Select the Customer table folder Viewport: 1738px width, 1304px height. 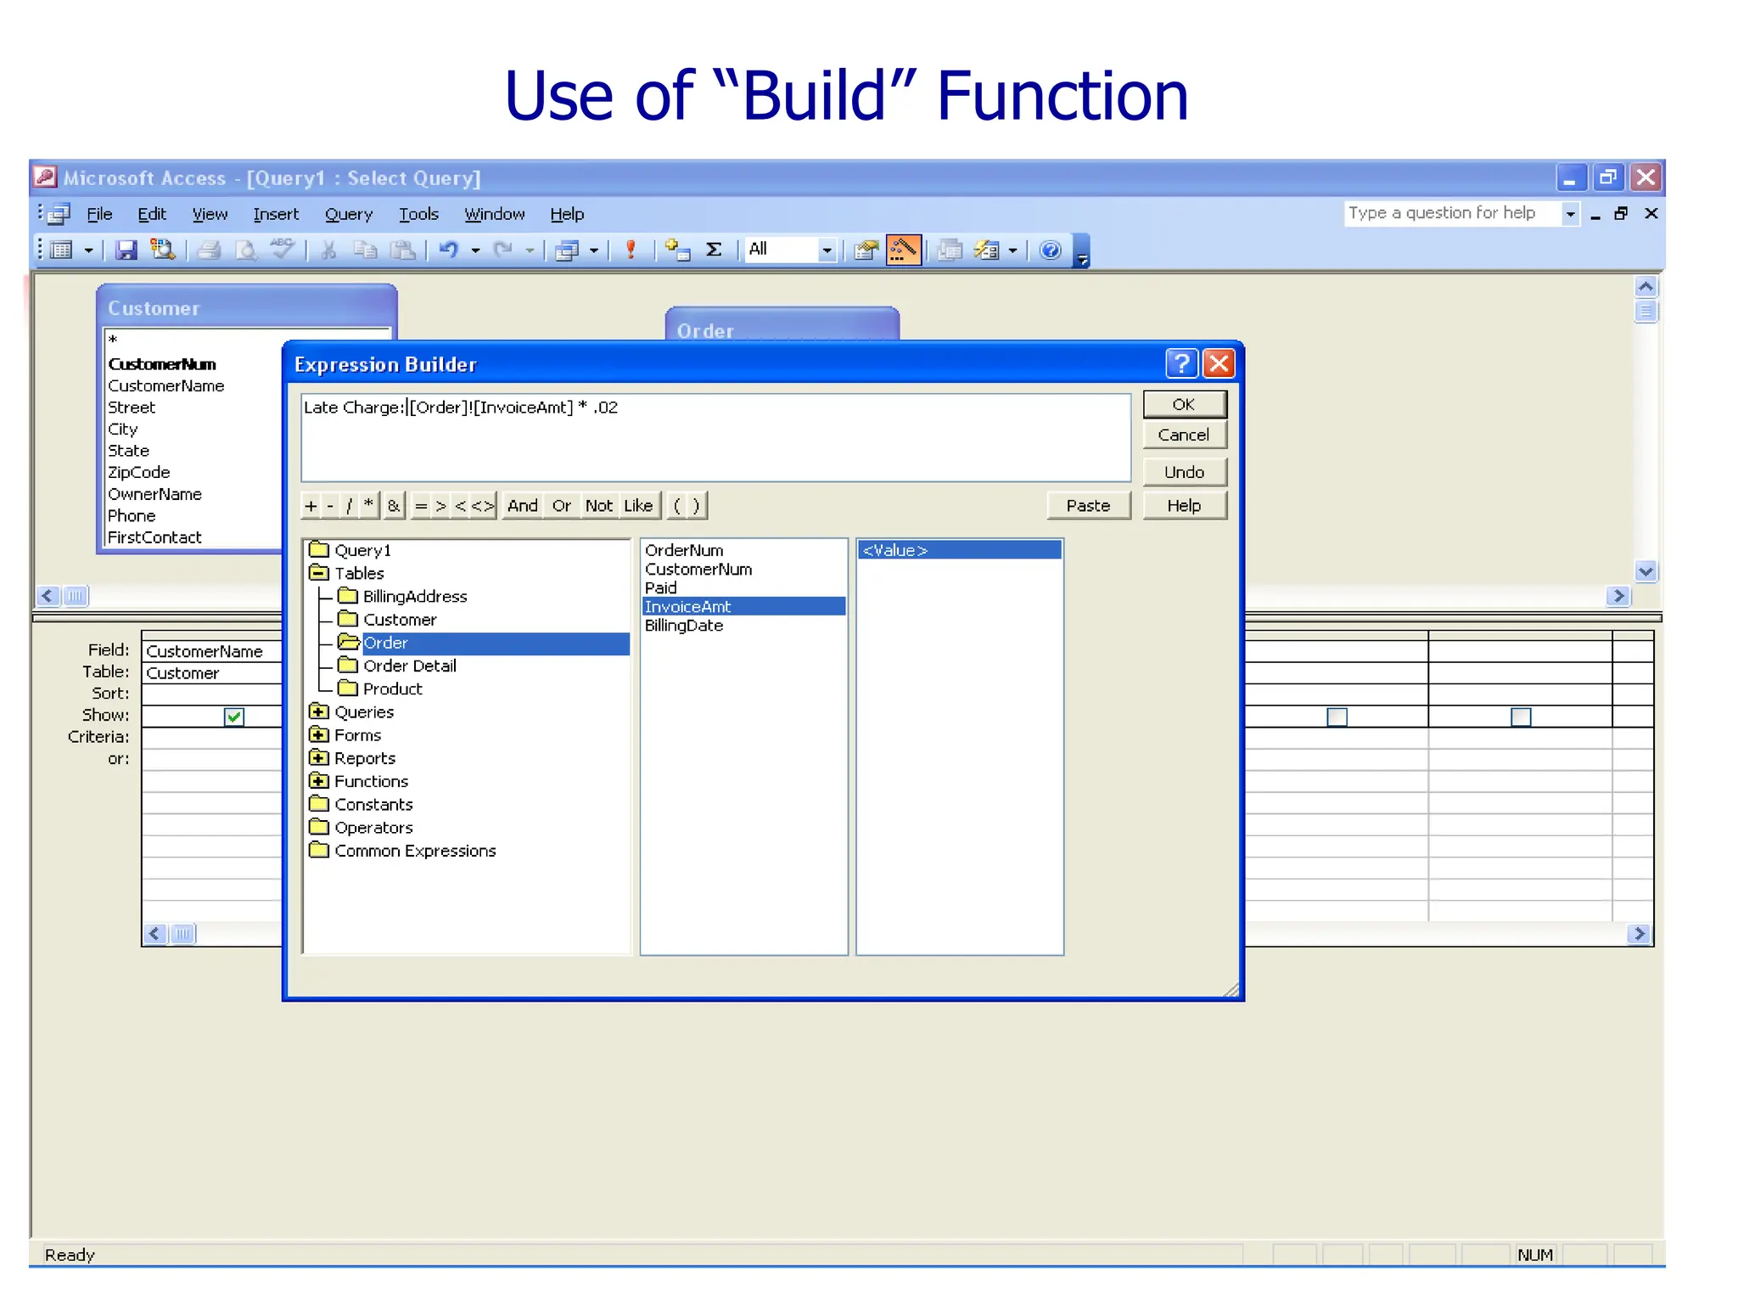tap(399, 619)
